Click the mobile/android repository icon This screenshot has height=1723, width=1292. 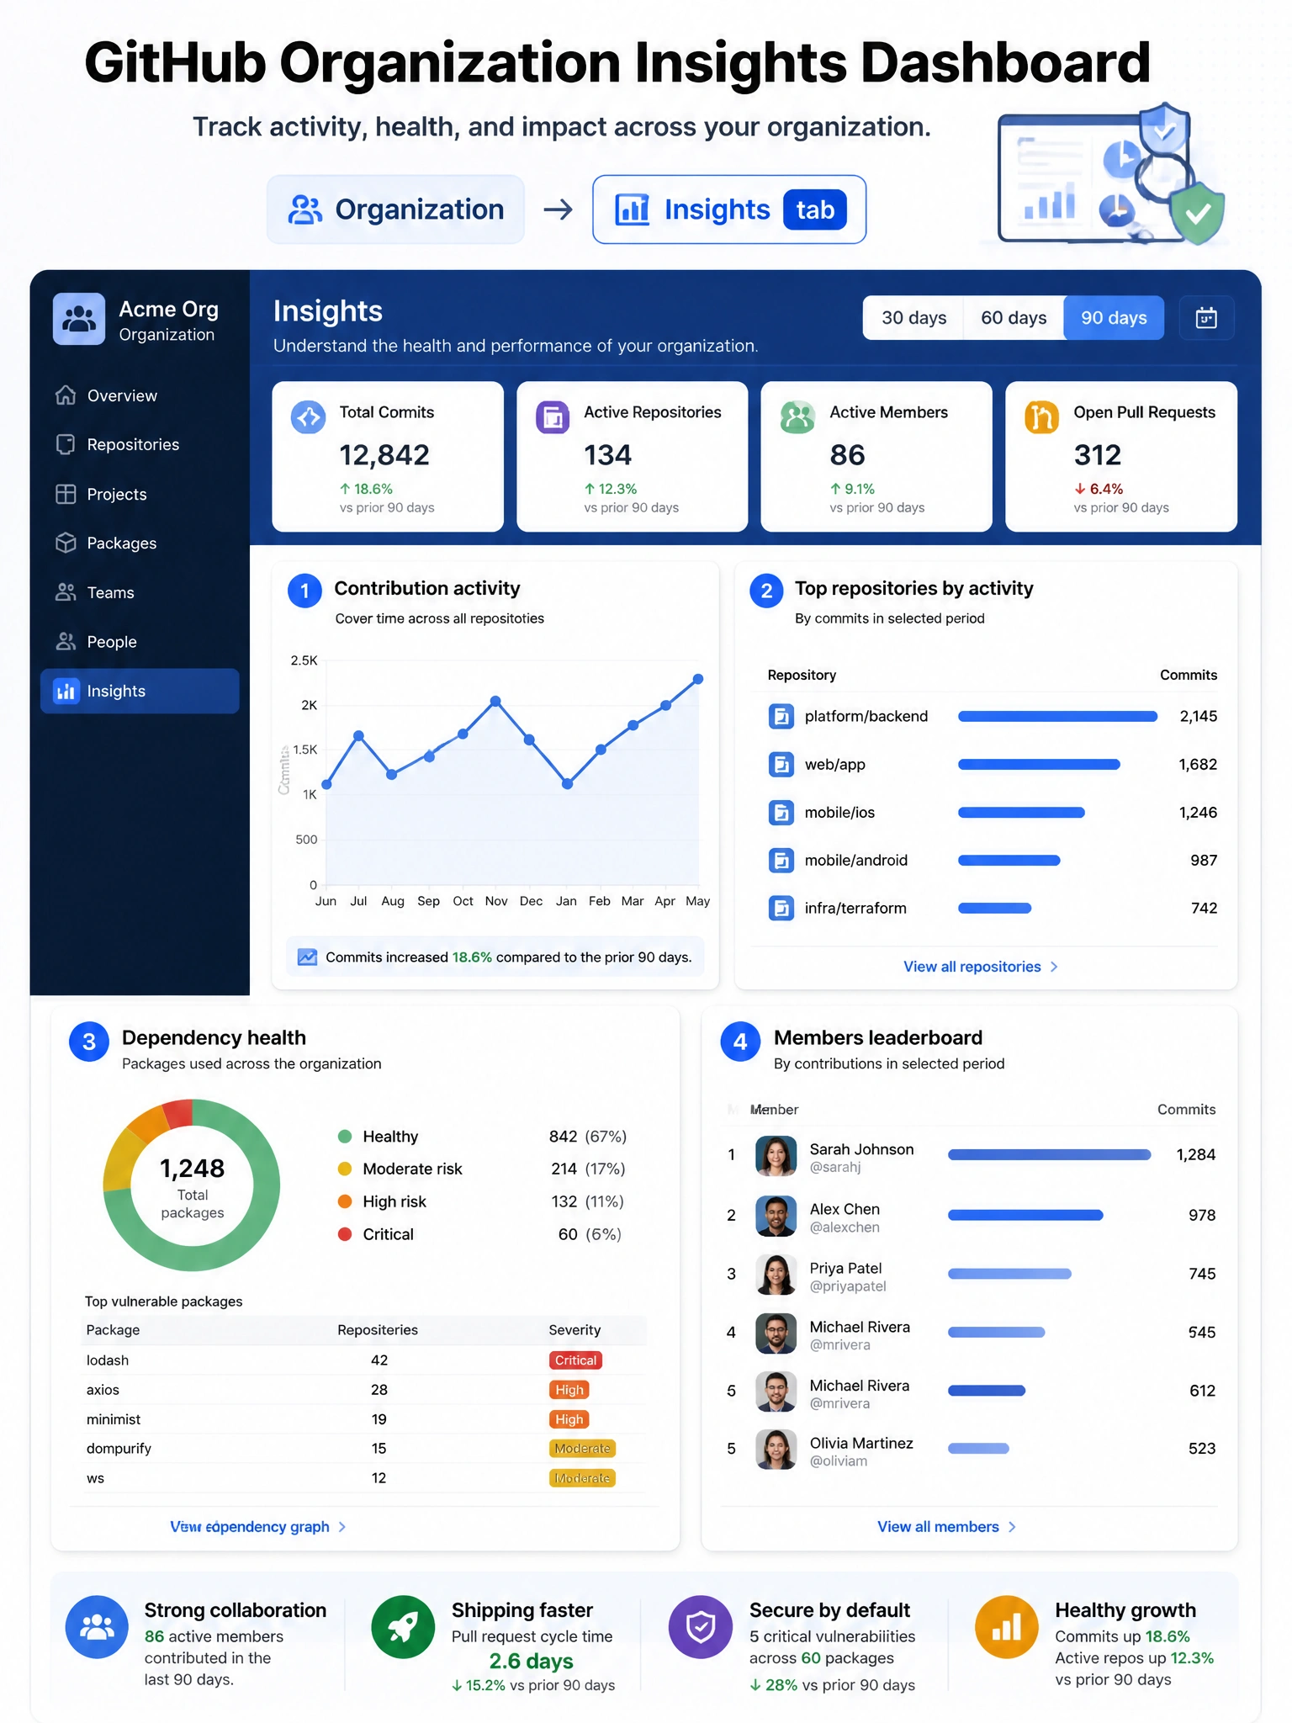click(x=781, y=861)
